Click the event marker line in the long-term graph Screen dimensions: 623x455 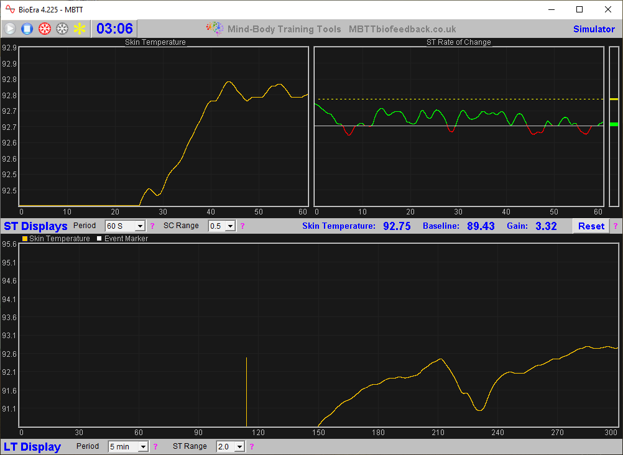pyautogui.click(x=247, y=392)
